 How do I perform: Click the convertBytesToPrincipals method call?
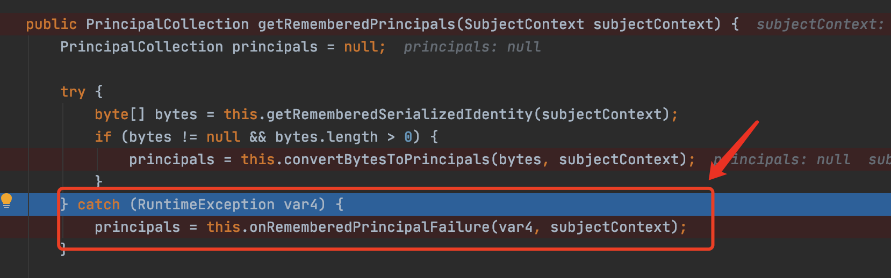tap(386, 160)
